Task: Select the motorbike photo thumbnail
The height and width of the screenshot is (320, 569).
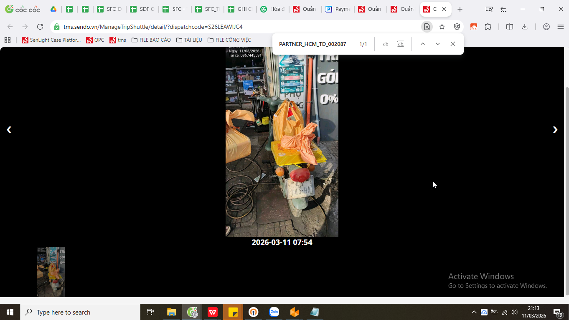Action: 51,272
